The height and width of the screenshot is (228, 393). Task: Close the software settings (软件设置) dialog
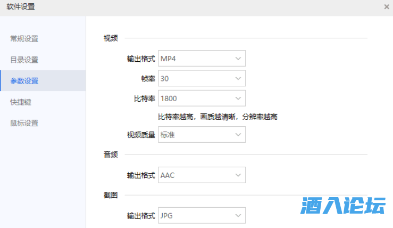[386, 7]
